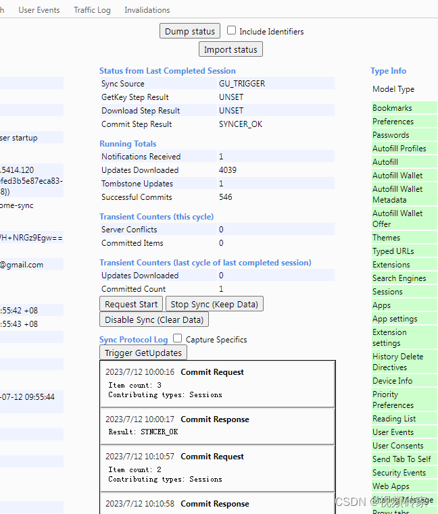Select the Autofill Wallet Offer row

(x=404, y=218)
